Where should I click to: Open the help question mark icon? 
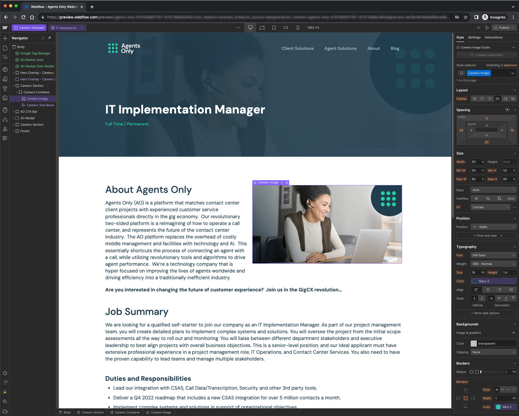(5, 382)
